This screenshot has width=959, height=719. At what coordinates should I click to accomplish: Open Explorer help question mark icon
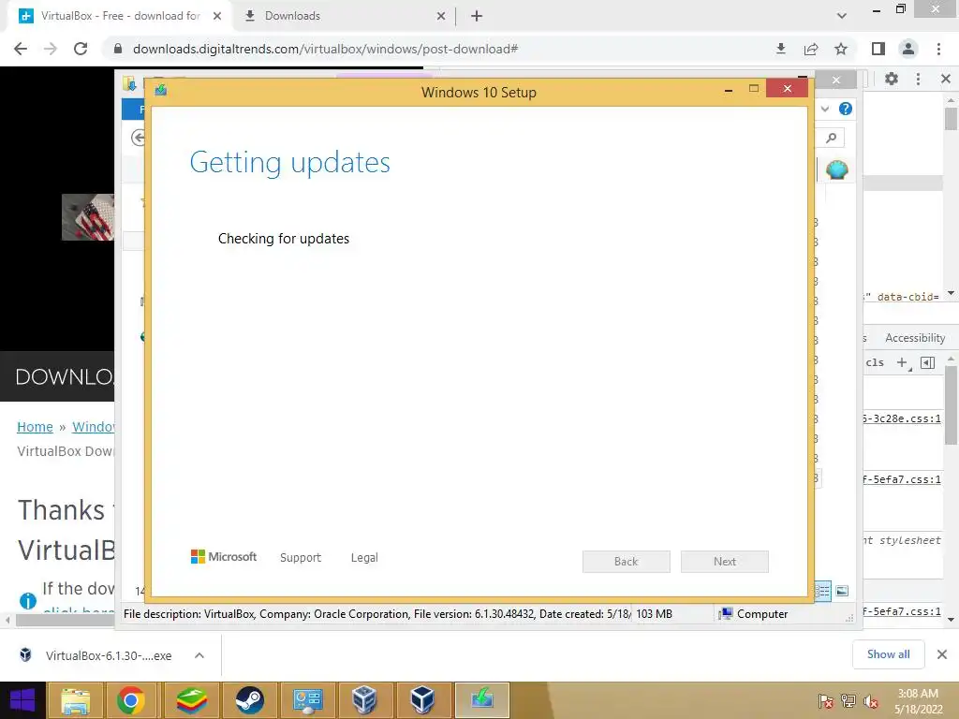coord(846,109)
